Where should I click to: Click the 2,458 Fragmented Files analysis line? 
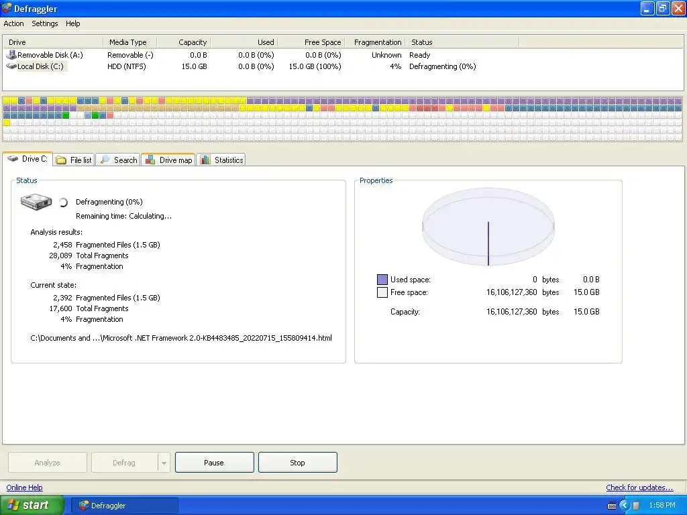tap(107, 245)
